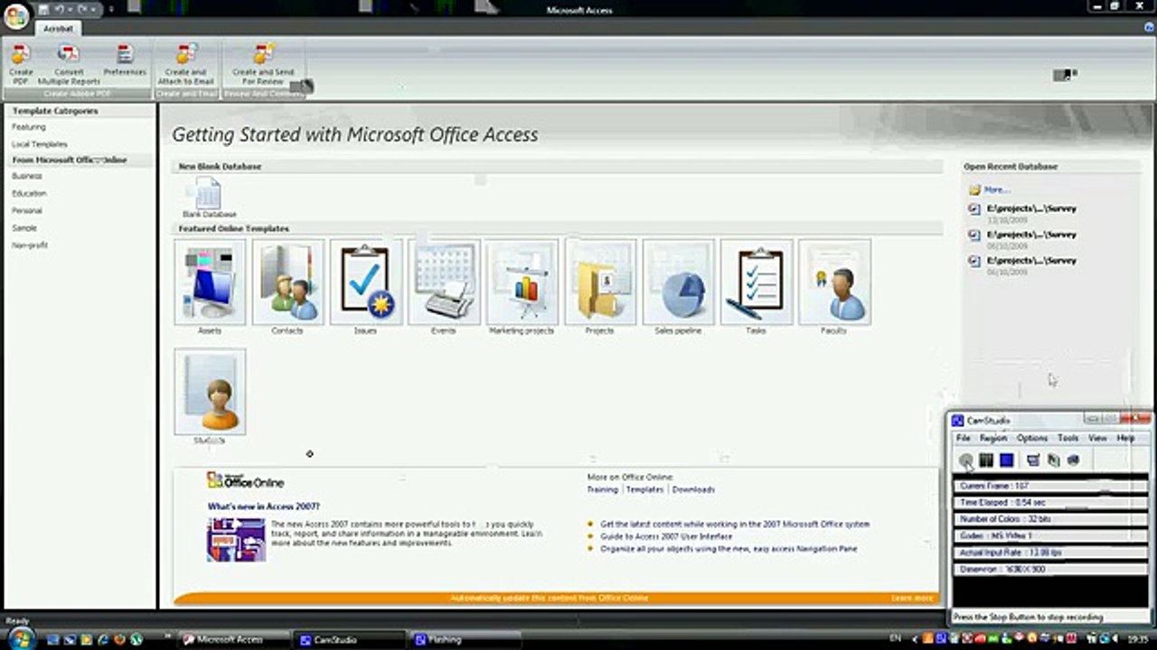Click CamStudio Record to SWF icon
1157x650 pixels.
point(1053,460)
